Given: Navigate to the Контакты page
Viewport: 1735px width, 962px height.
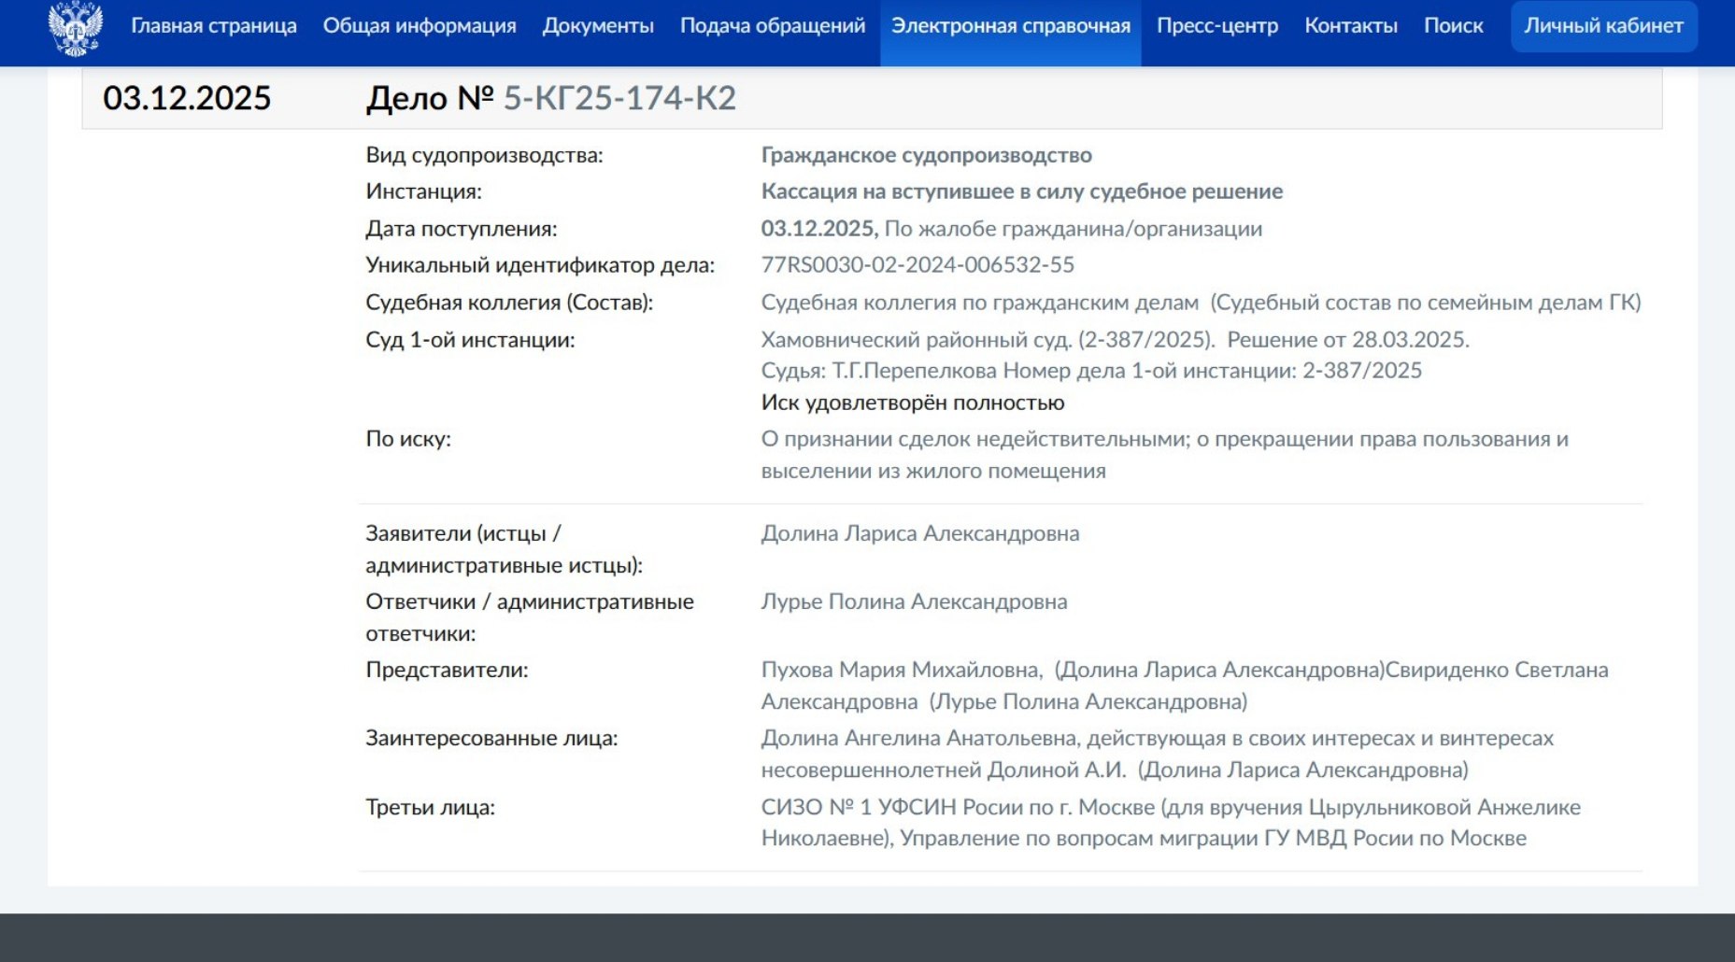Looking at the screenshot, I should [1350, 26].
